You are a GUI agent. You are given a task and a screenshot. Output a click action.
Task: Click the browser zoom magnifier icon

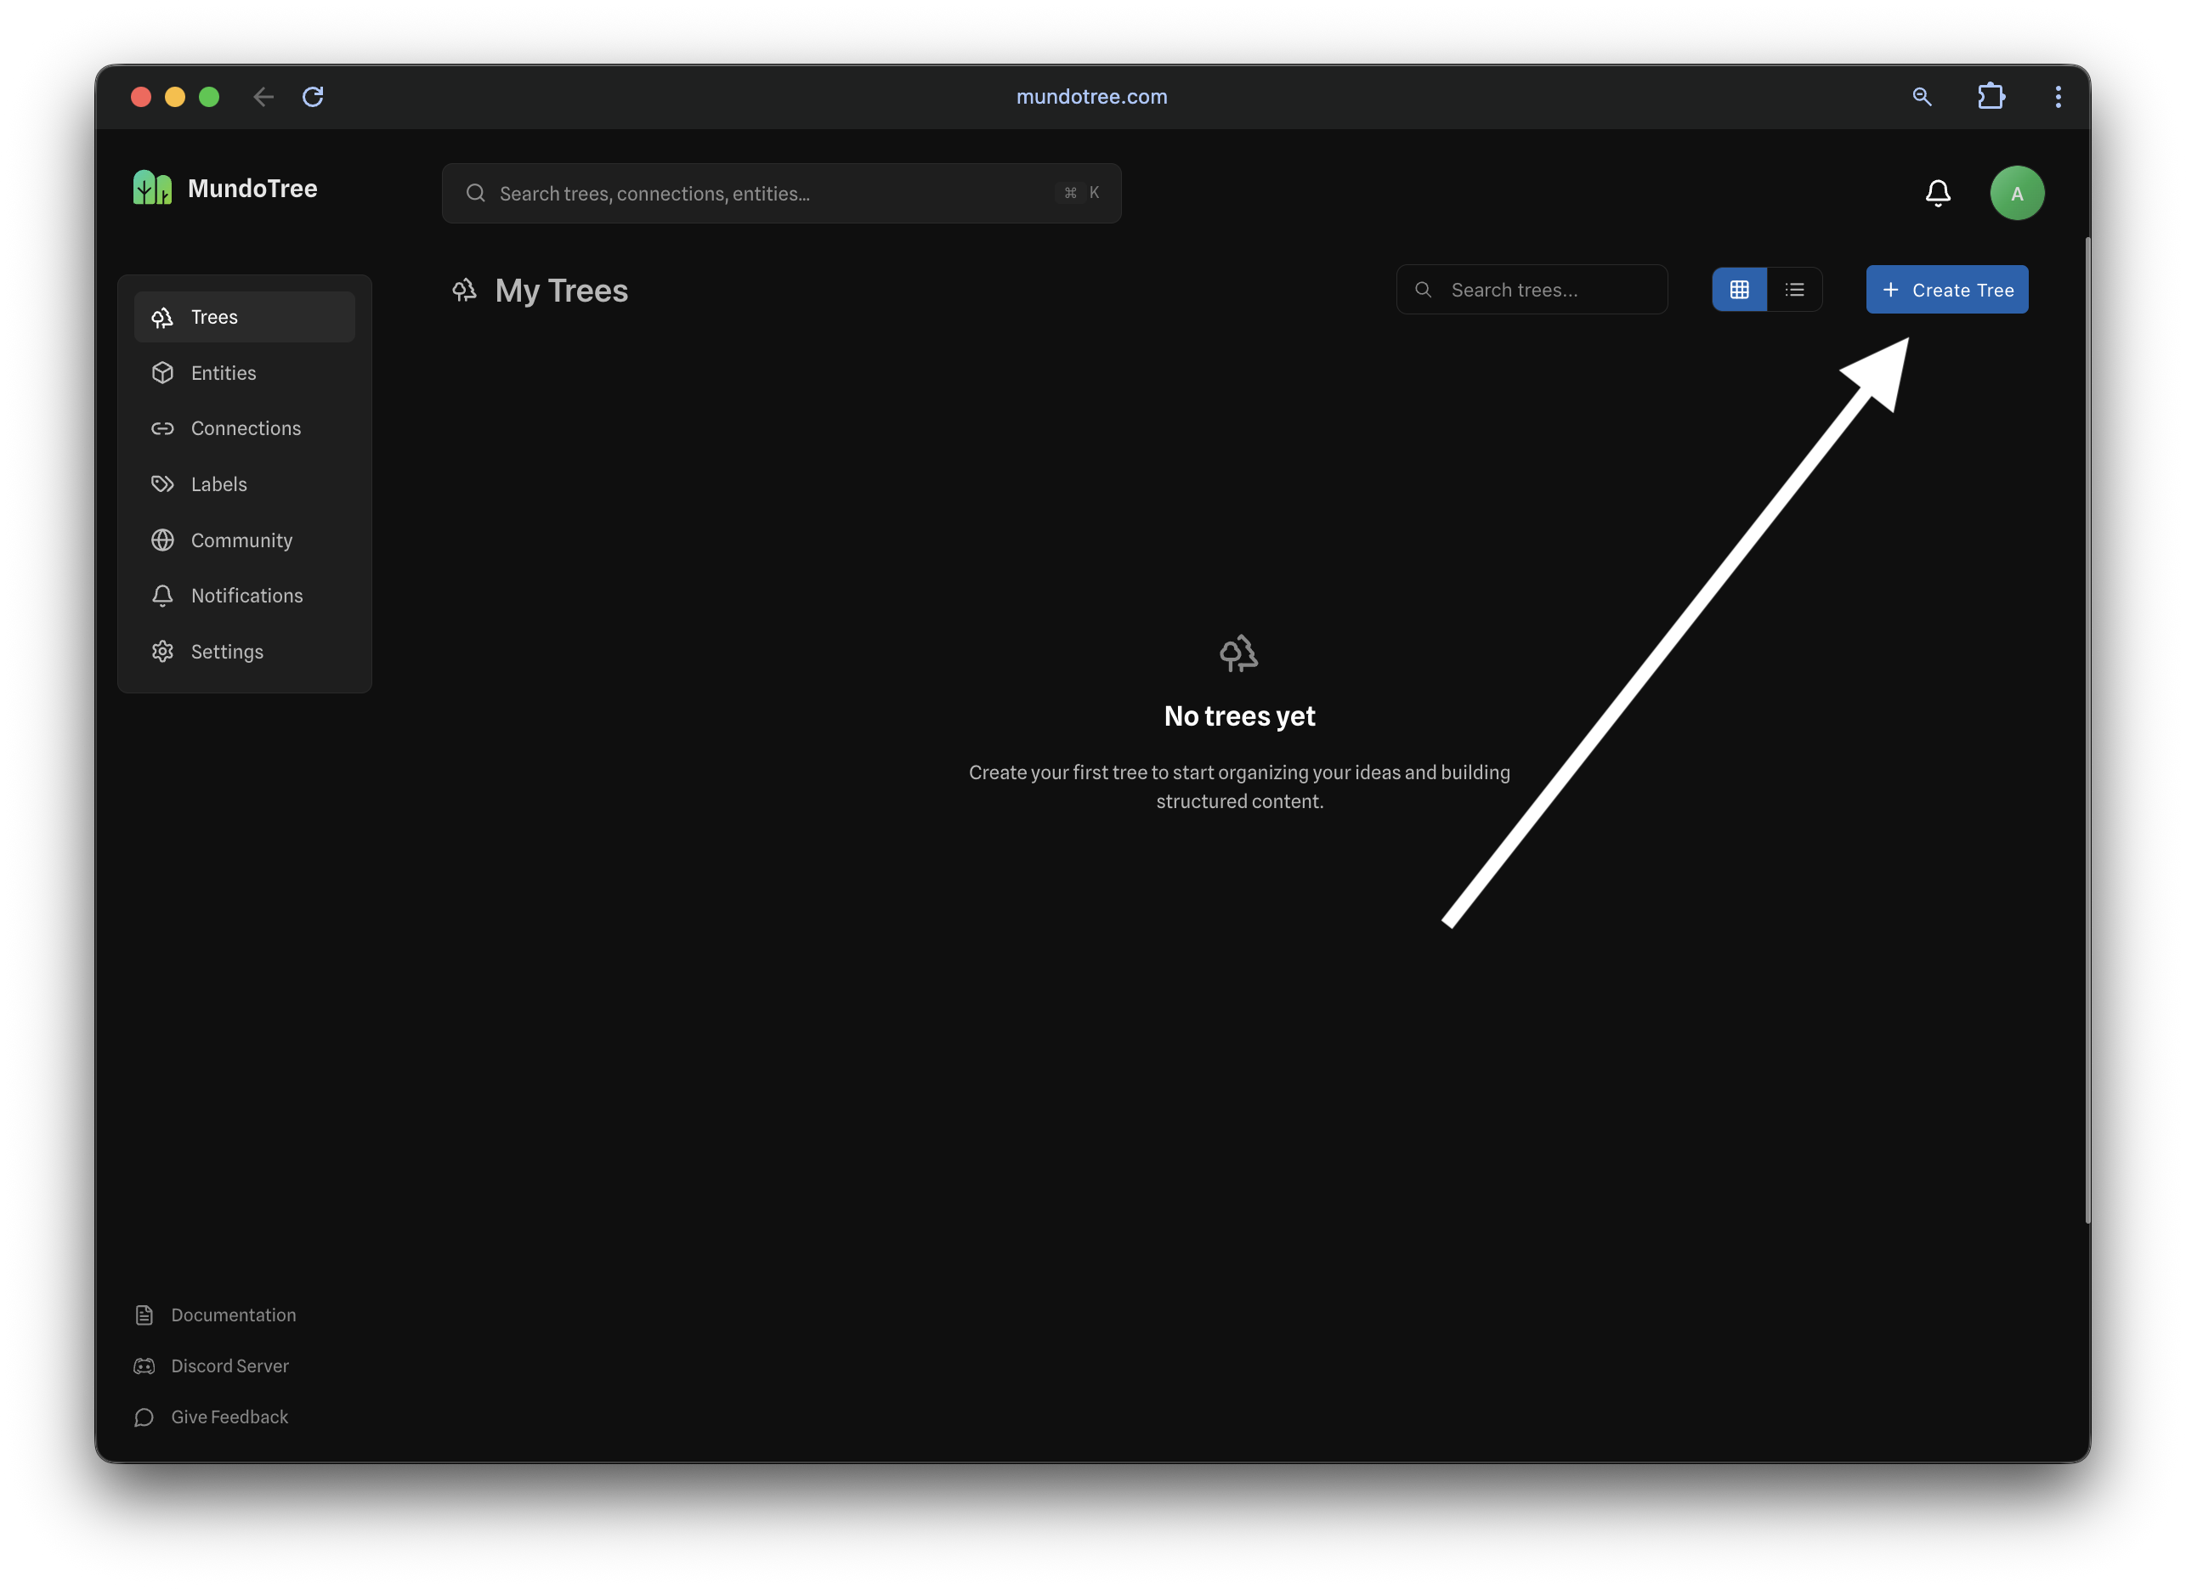pos(1921,96)
